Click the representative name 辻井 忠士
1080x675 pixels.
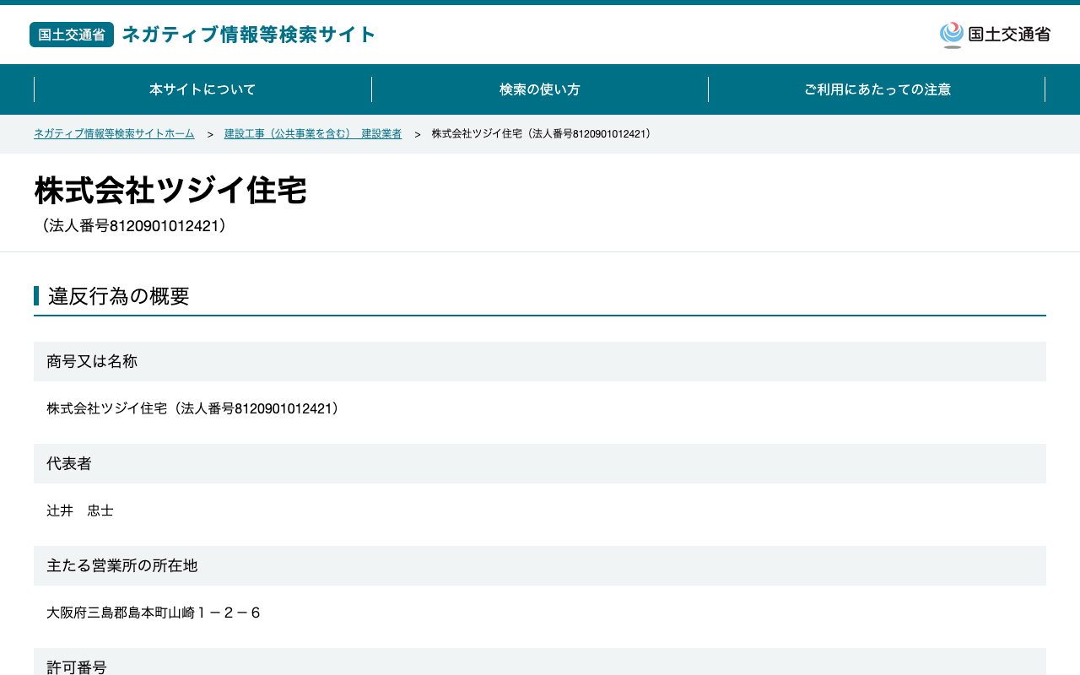[80, 510]
